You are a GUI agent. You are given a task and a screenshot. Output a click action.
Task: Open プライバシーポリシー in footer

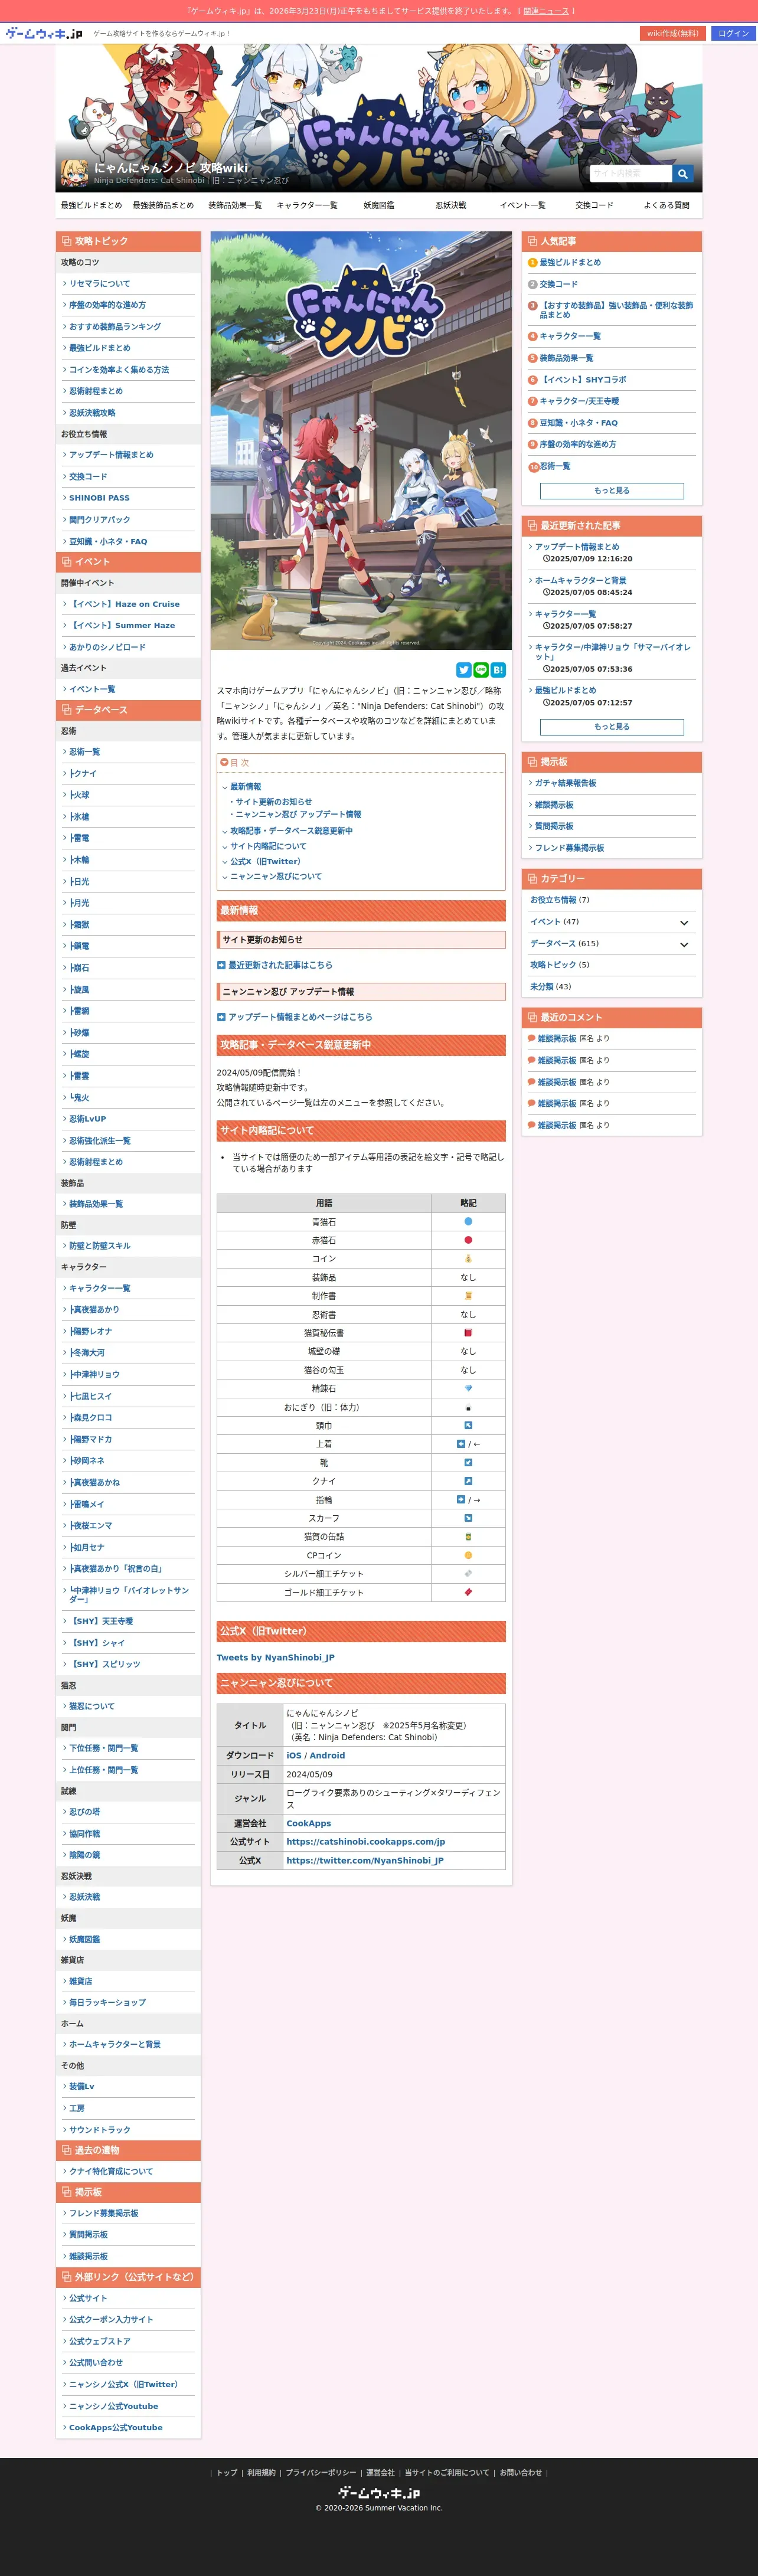[320, 2473]
